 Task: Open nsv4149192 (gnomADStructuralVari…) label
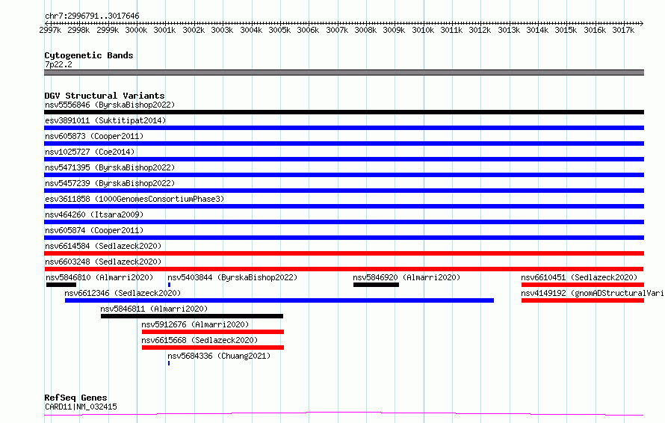(x=593, y=293)
